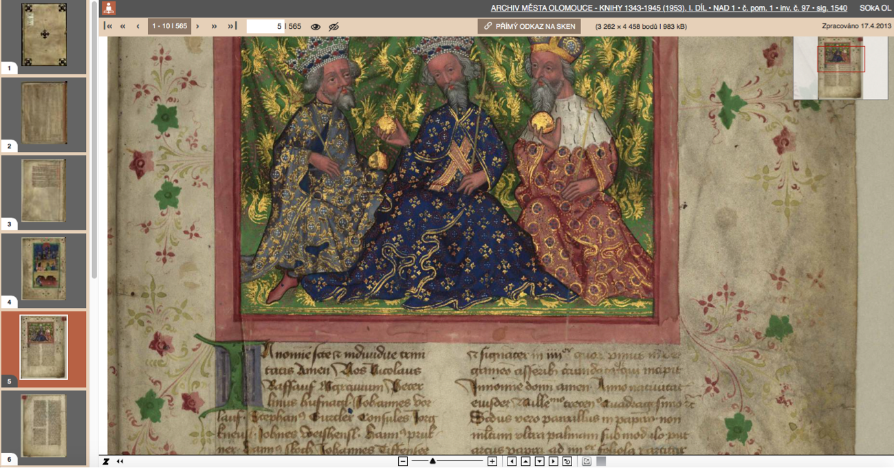This screenshot has width=894, height=468.
Task: Click the orange reader icon at top left
Action: [109, 8]
